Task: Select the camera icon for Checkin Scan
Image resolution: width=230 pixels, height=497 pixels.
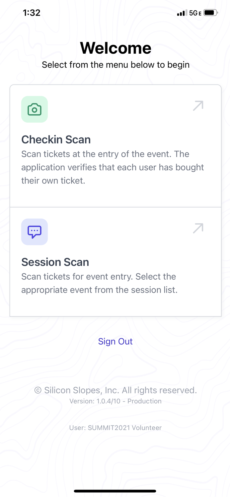Action: 35,109
